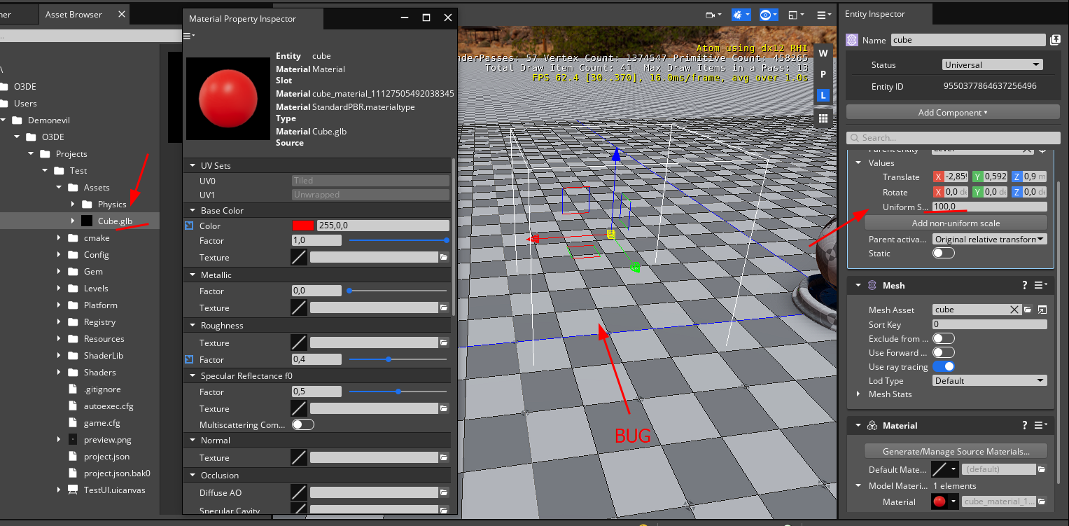Select the debug bug icon in viewport toolbar
1069x526 pixels.
pos(739,15)
